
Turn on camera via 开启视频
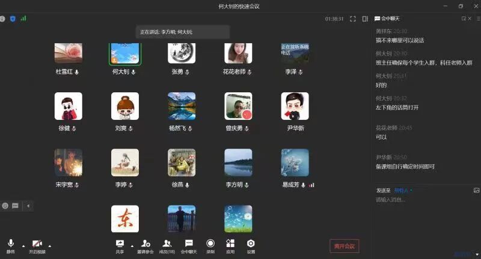[x=37, y=246]
